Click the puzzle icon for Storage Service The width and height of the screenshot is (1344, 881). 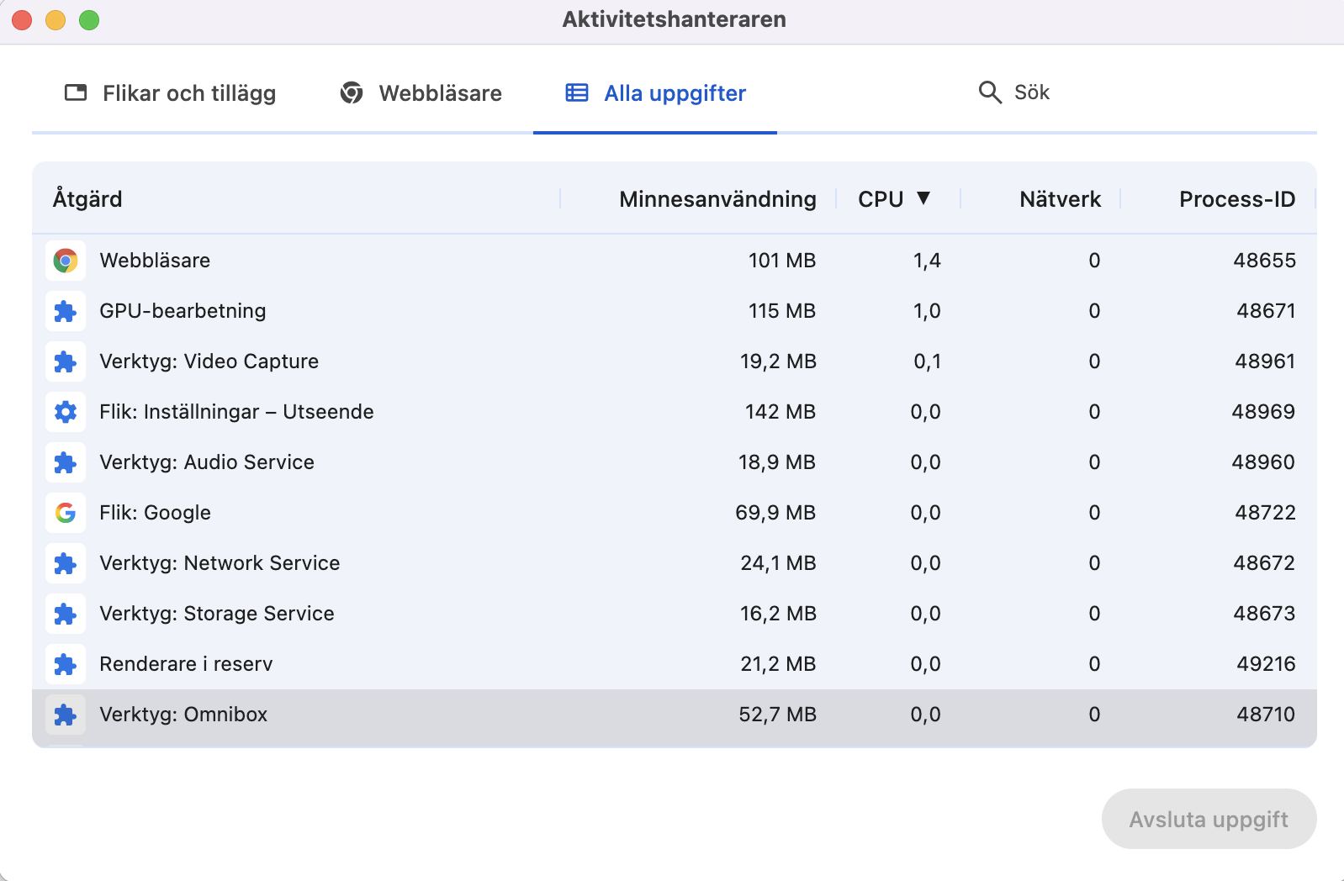[66, 614]
